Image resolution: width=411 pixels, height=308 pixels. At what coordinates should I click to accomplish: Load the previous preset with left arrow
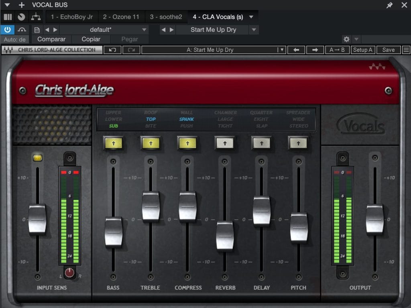pyautogui.click(x=296, y=50)
